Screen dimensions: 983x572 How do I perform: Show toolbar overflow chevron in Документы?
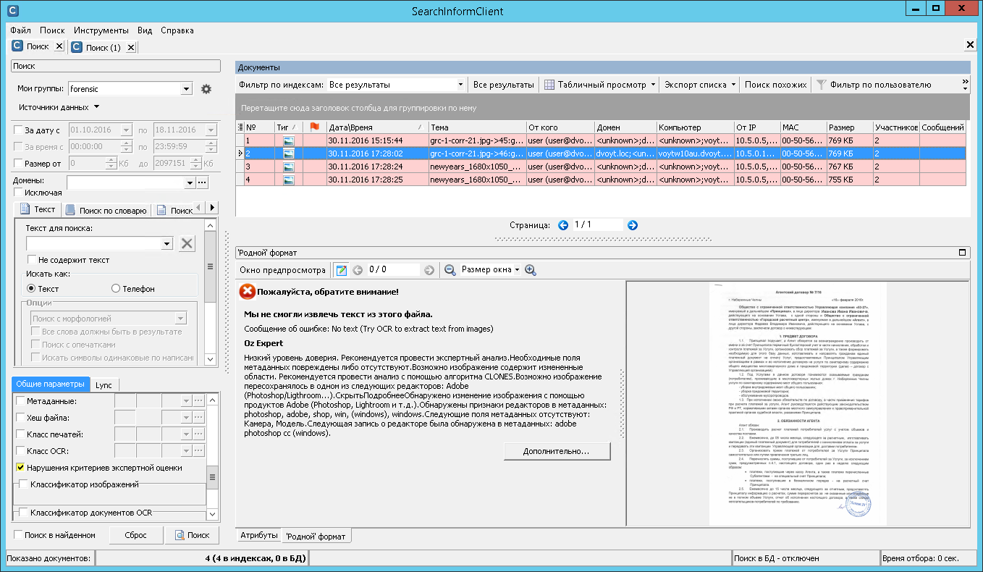pos(965,85)
